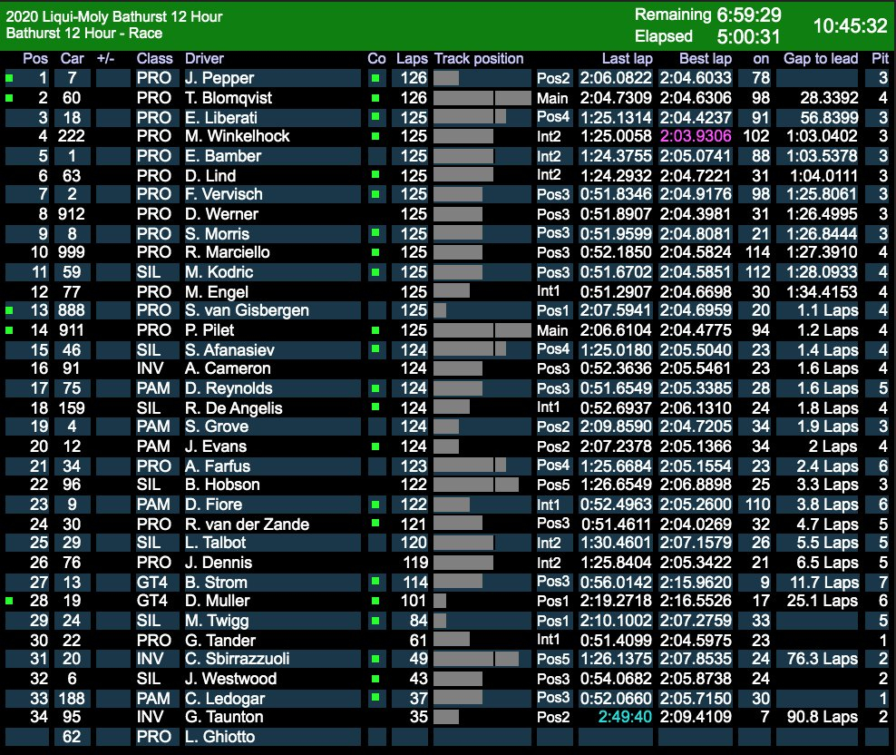This screenshot has height=755, width=896.
Task: Click the purple best lap 2:03.9306
Action: coord(696,136)
